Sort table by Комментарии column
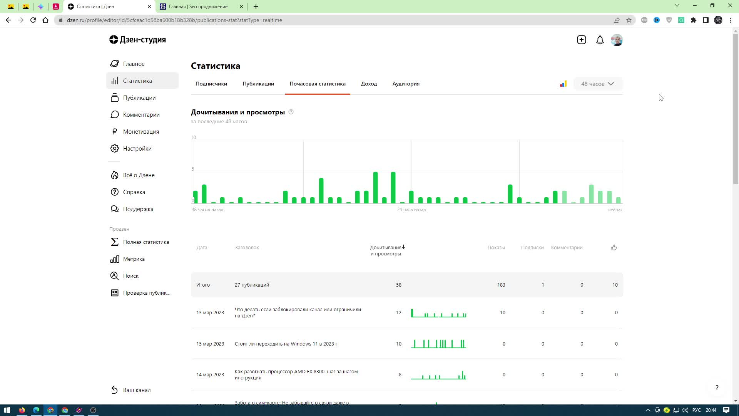 [567, 248]
